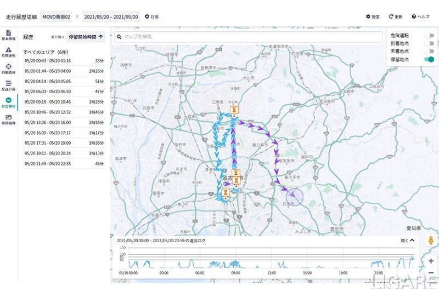Open the ヘルプ menu
439x292 pixels.
(420, 17)
